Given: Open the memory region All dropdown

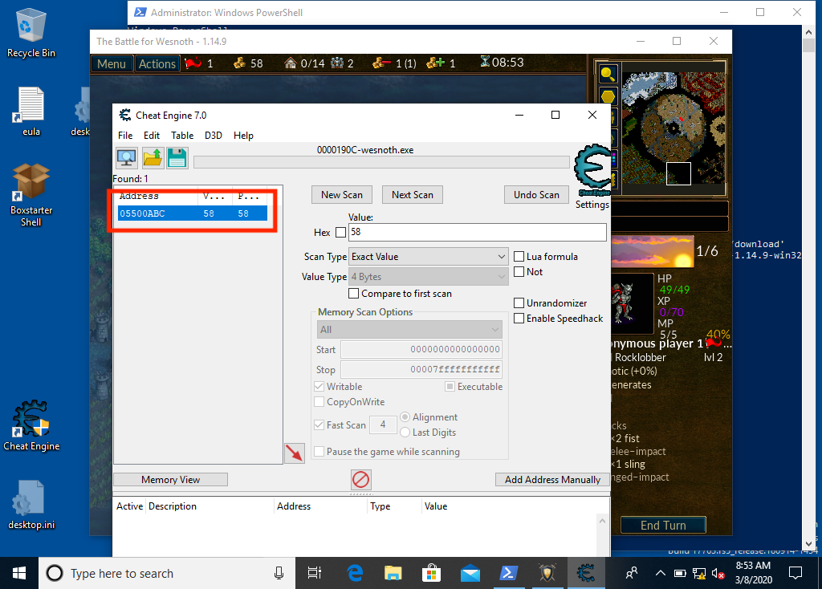Looking at the screenshot, I should point(409,330).
